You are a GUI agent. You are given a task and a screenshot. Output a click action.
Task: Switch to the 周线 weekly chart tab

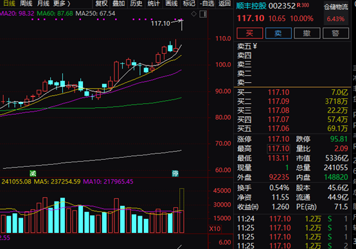click(x=26, y=3)
